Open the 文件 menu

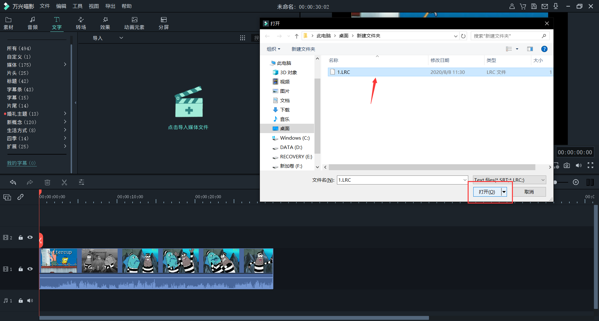(45, 6)
